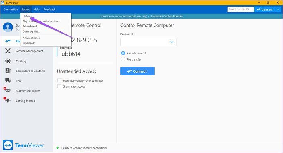Open the Getting Started section

click(x=25, y=101)
